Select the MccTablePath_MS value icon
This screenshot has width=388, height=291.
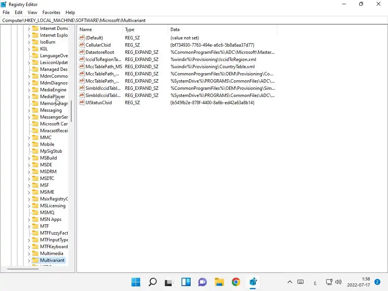click(x=82, y=66)
